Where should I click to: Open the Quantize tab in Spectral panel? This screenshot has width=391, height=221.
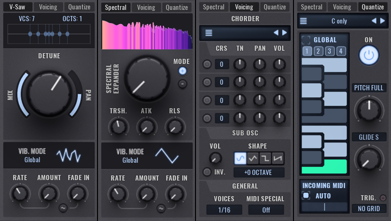177,7
